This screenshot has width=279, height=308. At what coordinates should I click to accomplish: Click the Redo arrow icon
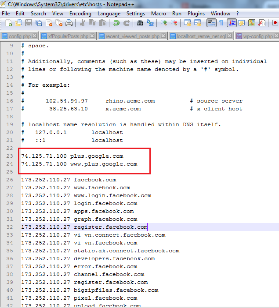[126, 23]
